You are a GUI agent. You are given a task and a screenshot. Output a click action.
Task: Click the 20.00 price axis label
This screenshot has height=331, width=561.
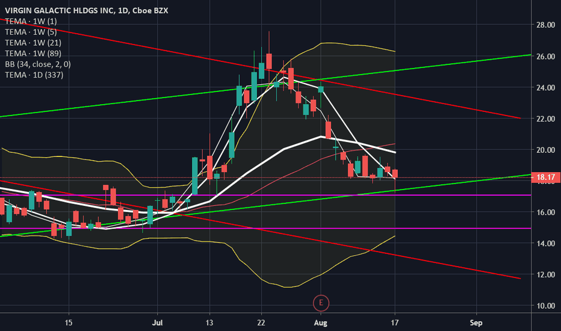pyautogui.click(x=545, y=150)
